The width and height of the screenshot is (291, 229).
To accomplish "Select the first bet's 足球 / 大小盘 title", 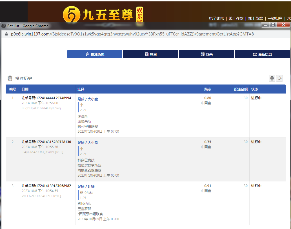I will click(x=88, y=99).
